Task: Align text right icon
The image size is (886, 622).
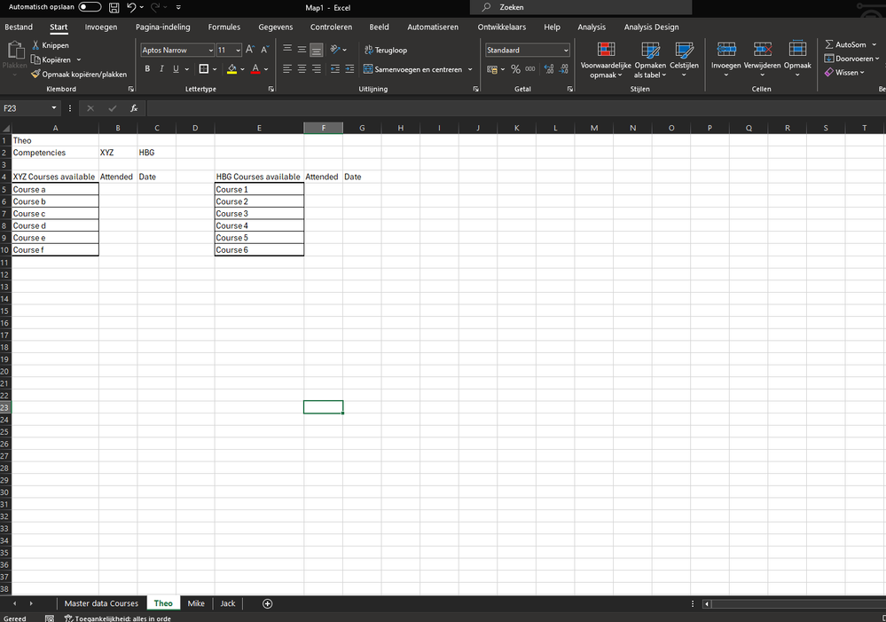Action: 317,69
